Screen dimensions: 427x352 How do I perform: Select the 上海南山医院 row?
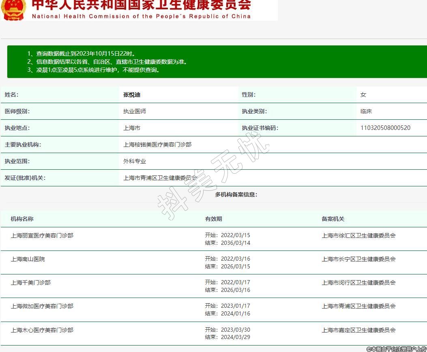click(x=28, y=259)
